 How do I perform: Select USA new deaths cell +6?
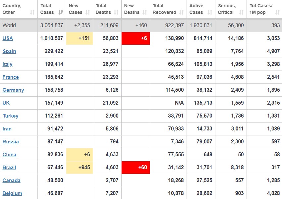pos(136,38)
